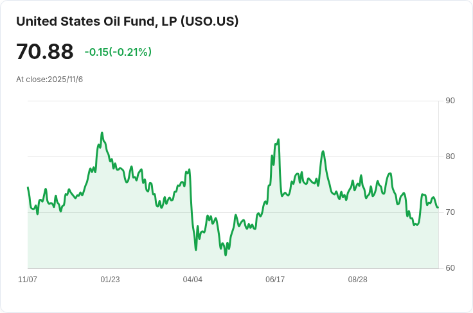The height and width of the screenshot is (313, 473).
Task: Click the top gridline at the 90 level
Action: click(x=231, y=101)
